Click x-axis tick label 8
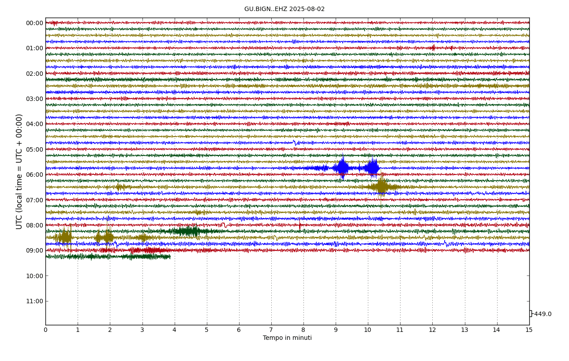 303,330
